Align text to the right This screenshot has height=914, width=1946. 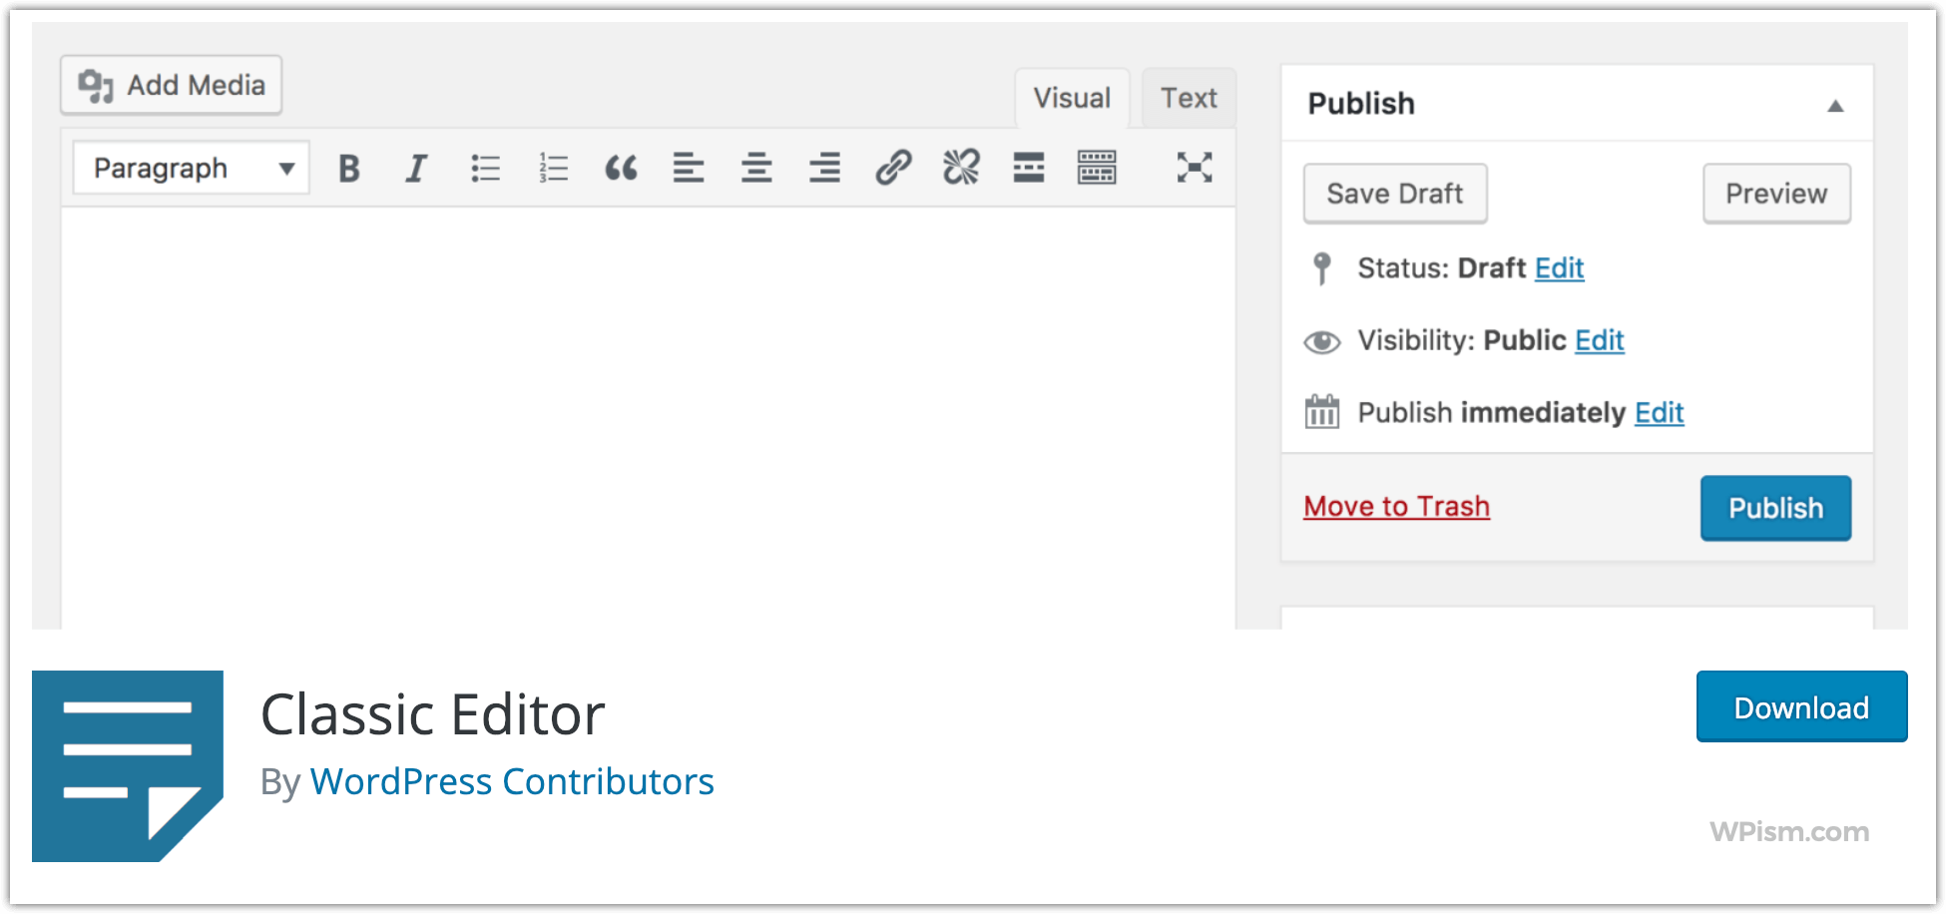(x=824, y=168)
